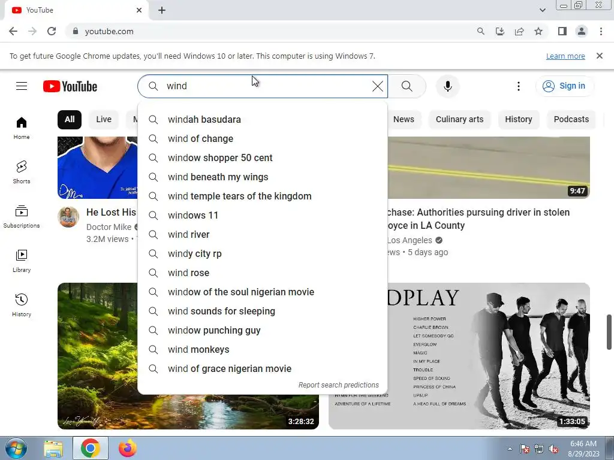The width and height of the screenshot is (614, 460).
Task: Choose suggestion windows 11
Action: (x=263, y=215)
